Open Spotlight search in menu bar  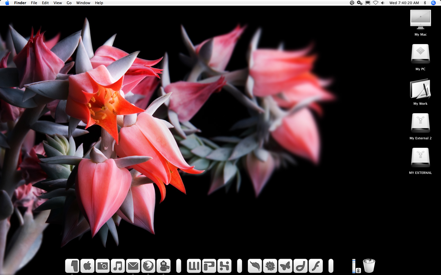pyautogui.click(x=433, y=3)
